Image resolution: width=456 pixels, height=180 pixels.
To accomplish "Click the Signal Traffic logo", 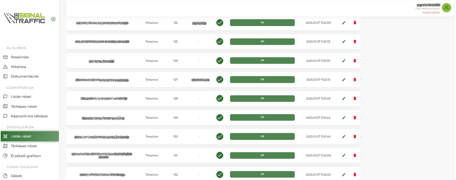I will point(25,18).
